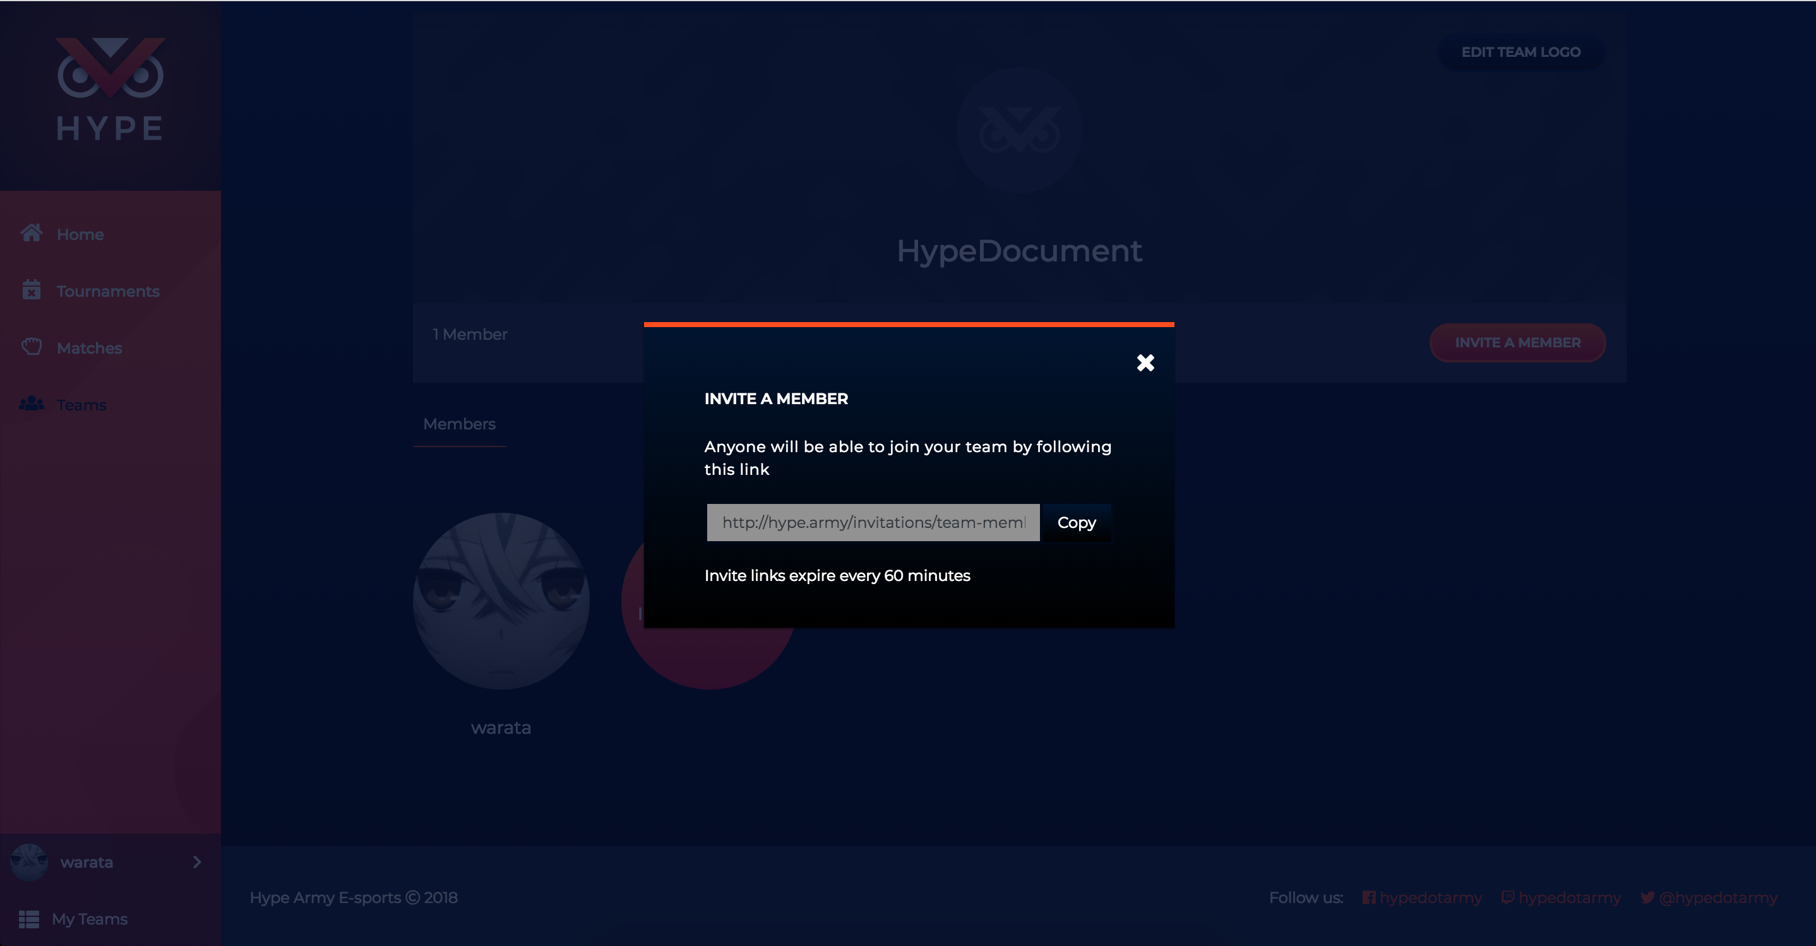Image resolution: width=1816 pixels, height=946 pixels.
Task: Open Tournaments from sidebar menu
Action: pos(108,291)
